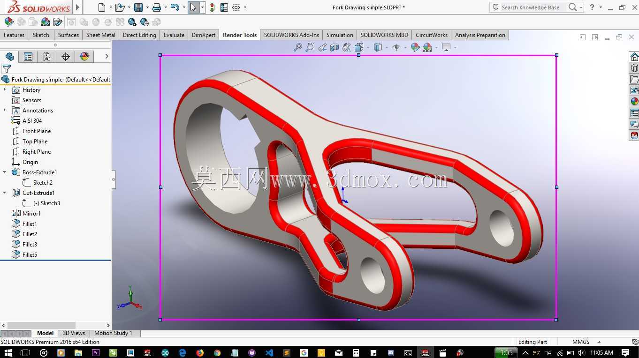Open the ConfigurationManager tab icon
Viewport: 639px width, 358px height.
(x=47, y=57)
